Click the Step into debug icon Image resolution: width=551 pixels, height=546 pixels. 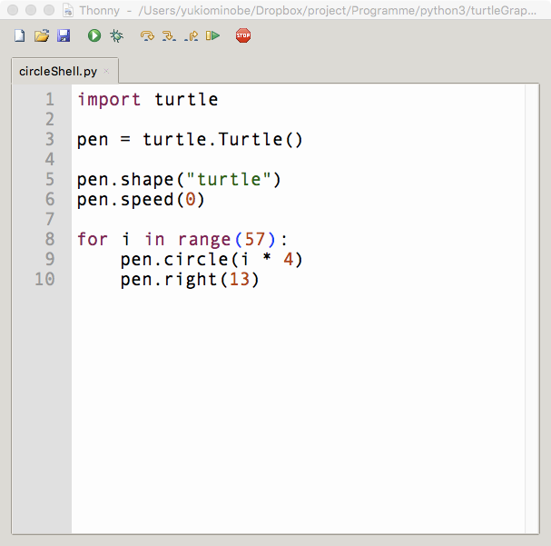[169, 36]
